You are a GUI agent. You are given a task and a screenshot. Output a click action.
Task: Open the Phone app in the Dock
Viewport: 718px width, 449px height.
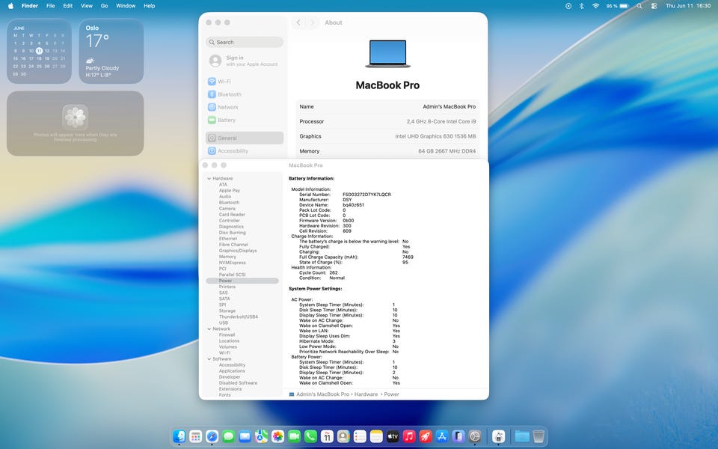(x=310, y=436)
